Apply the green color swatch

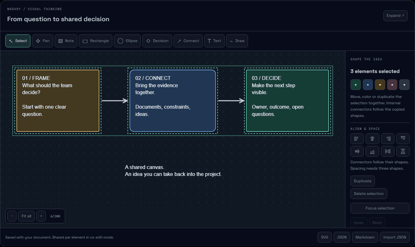[356, 85]
